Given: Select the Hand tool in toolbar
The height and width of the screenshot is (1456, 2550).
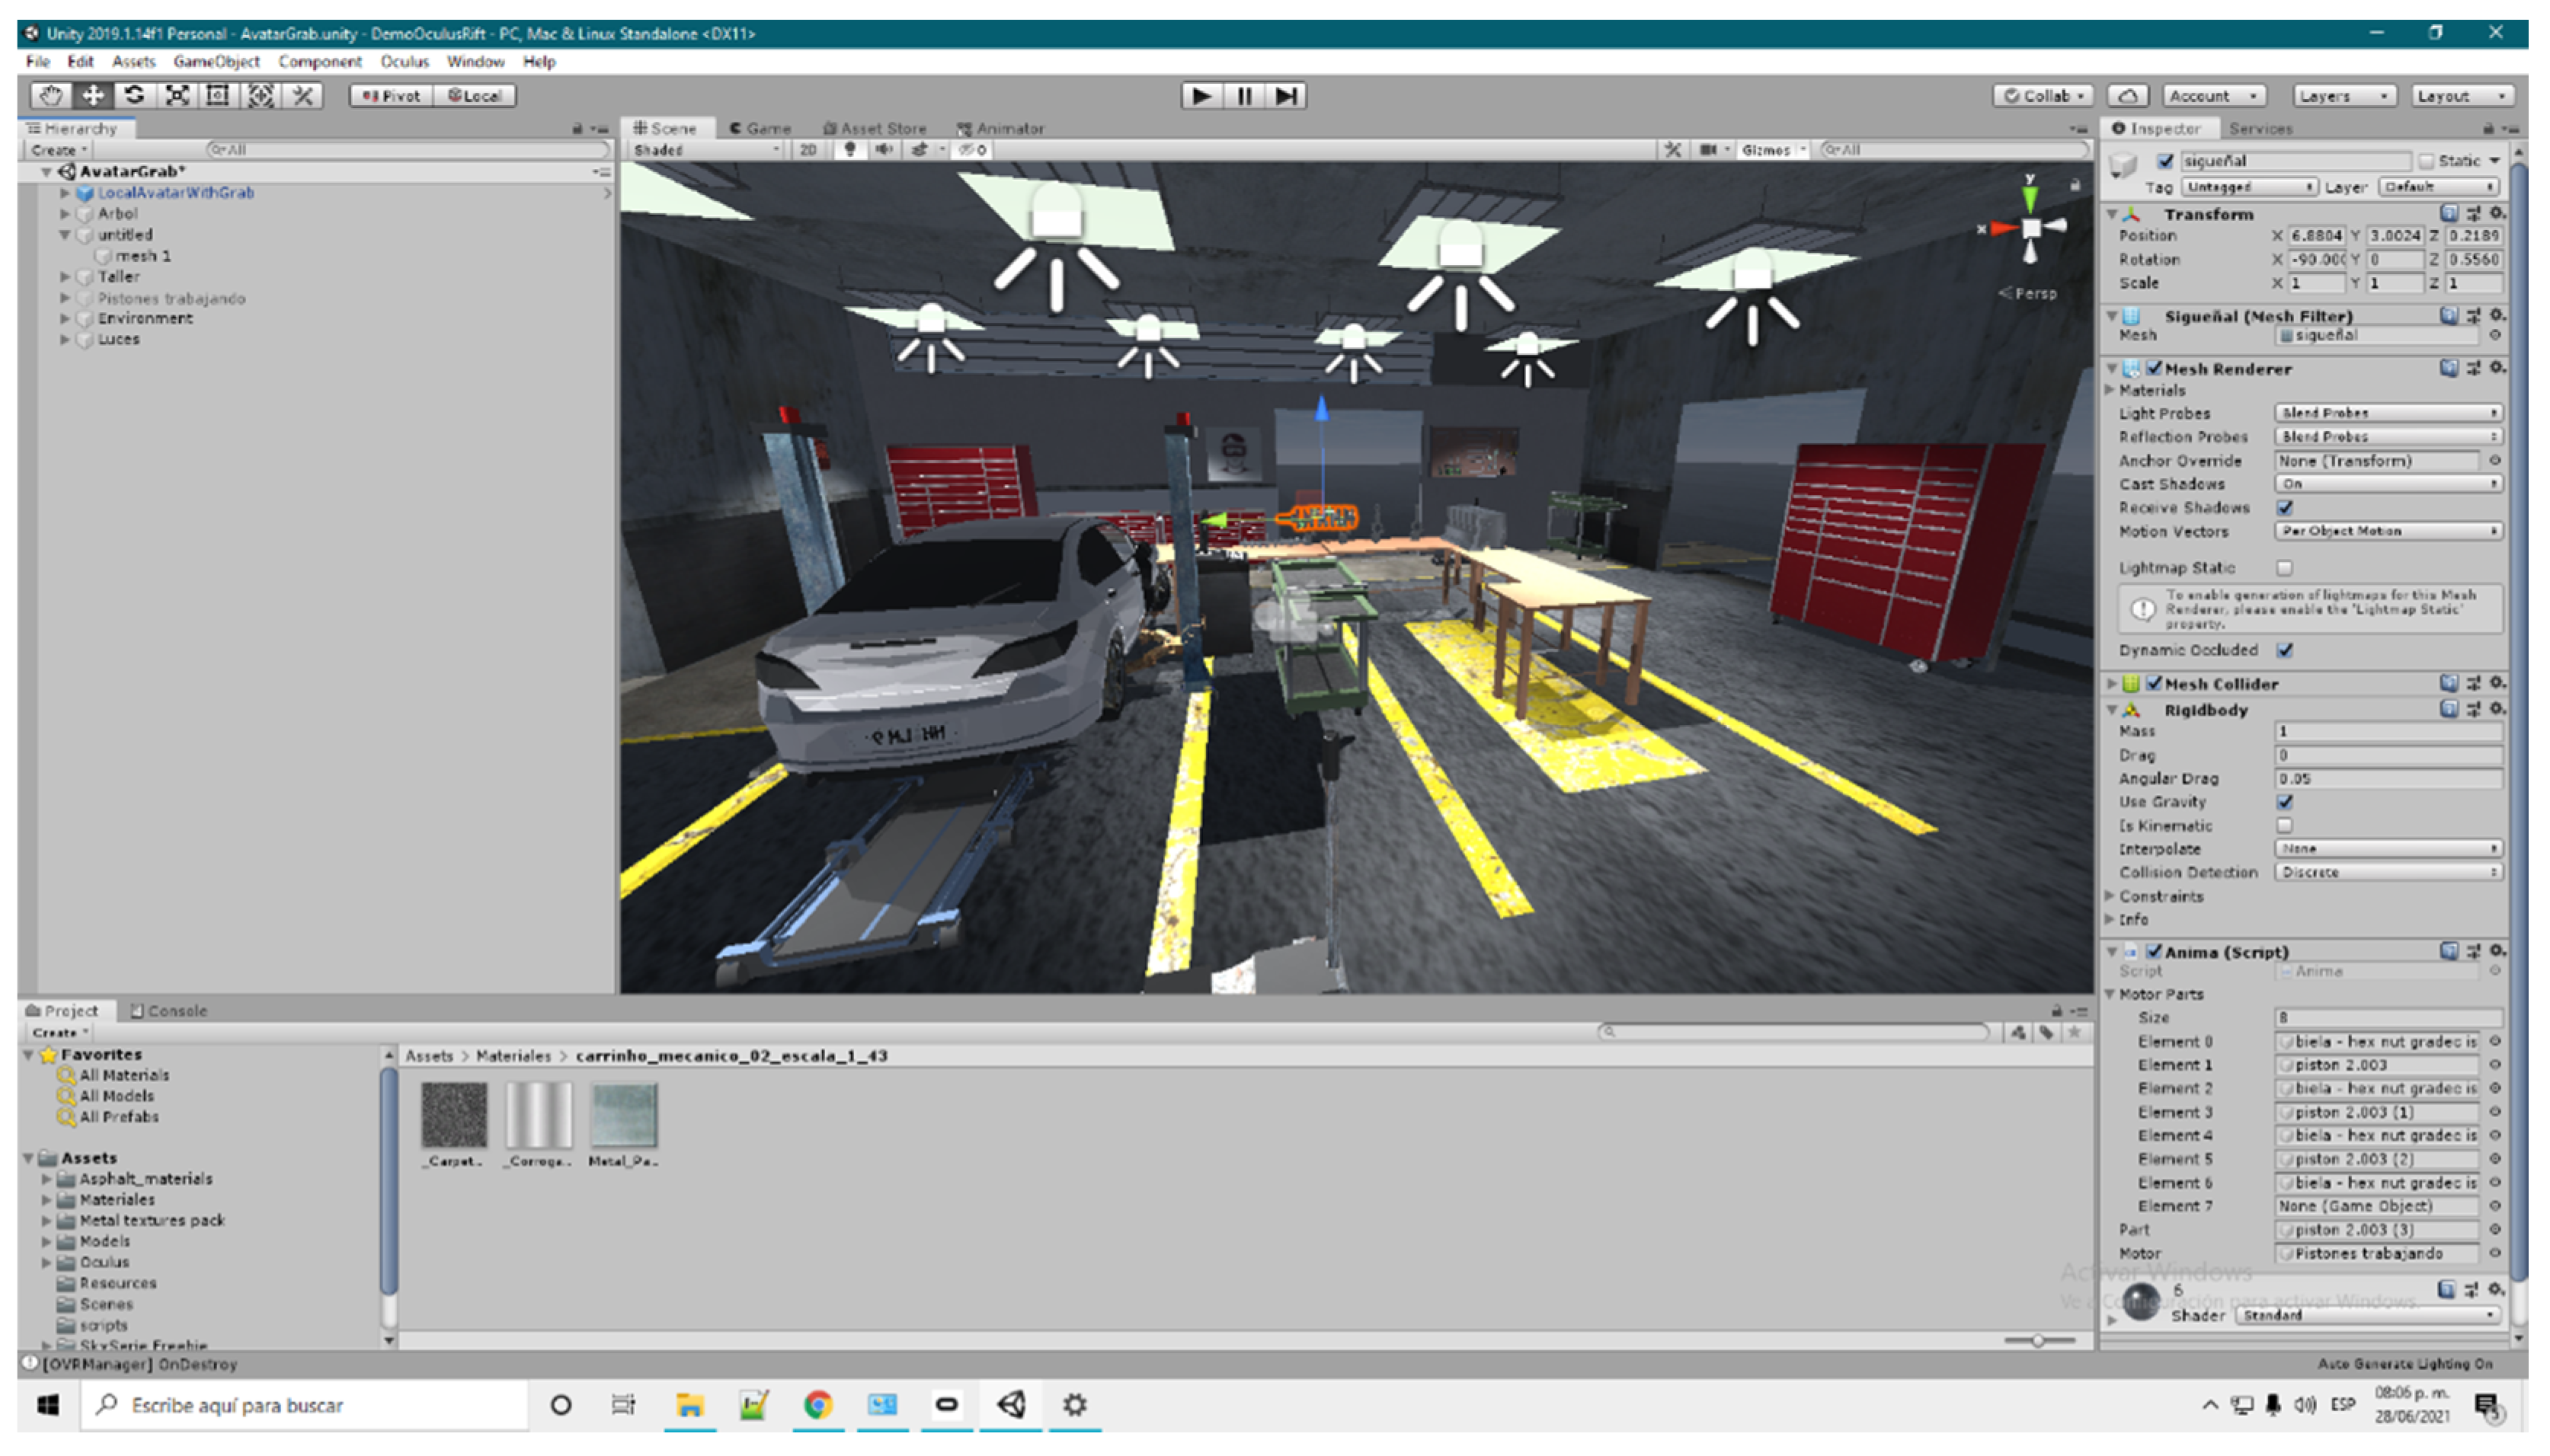Looking at the screenshot, I should [x=50, y=96].
